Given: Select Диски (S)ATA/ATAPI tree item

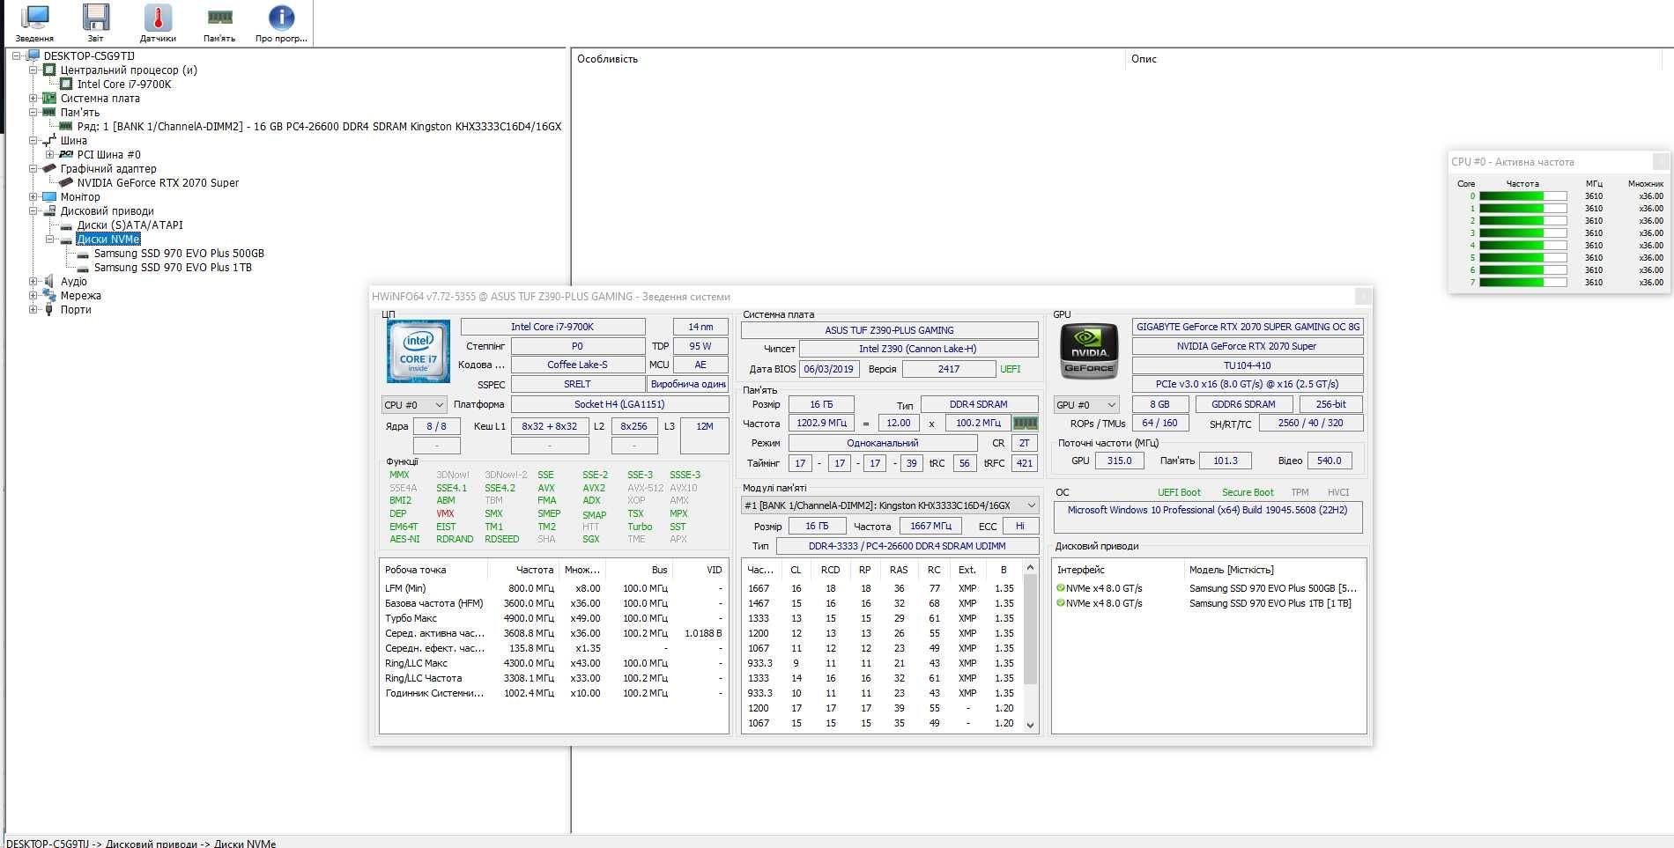Looking at the screenshot, I should point(130,225).
